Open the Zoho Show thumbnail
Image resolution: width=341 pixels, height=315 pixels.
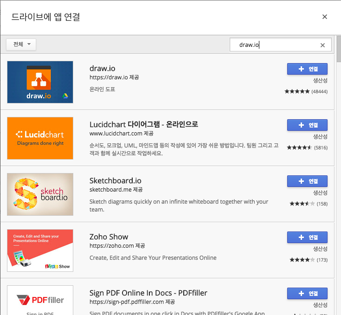coord(40,251)
